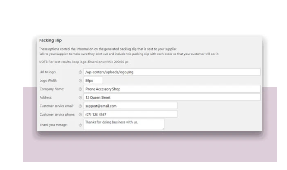Open help icon beside Thank you mesage
The height and width of the screenshot is (170, 287).
coord(80,125)
